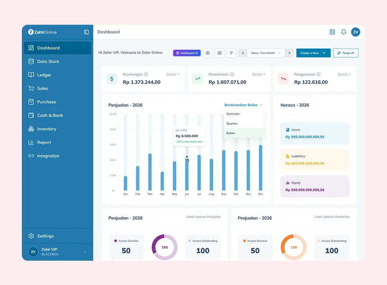
Task: Open the Create a New dropdown
Action: tap(313, 53)
